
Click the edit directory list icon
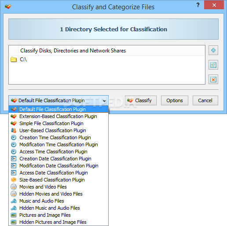pos(213,65)
